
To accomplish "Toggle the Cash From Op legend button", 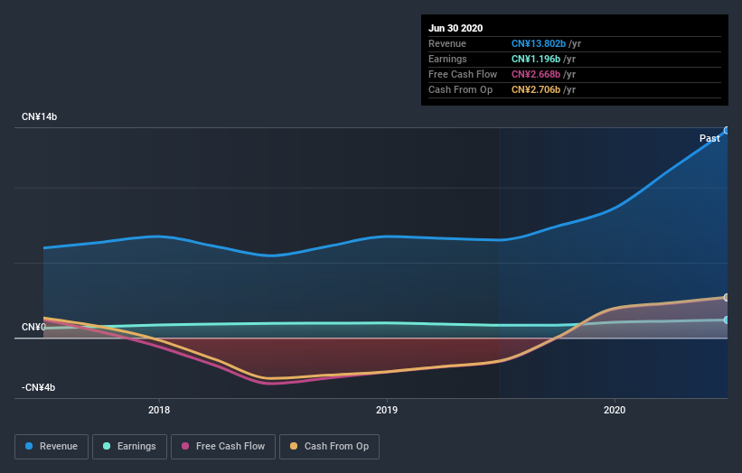I will [329, 447].
